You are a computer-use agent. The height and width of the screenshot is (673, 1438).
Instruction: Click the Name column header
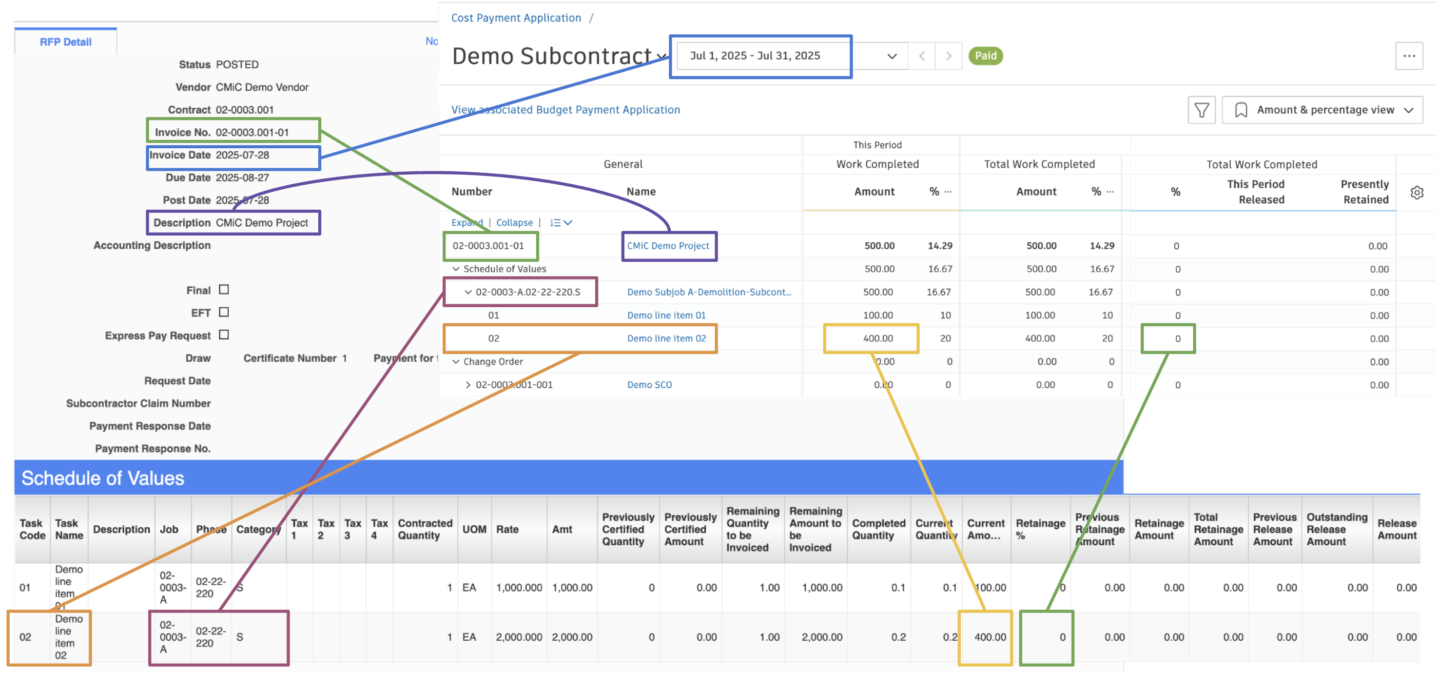coord(641,192)
